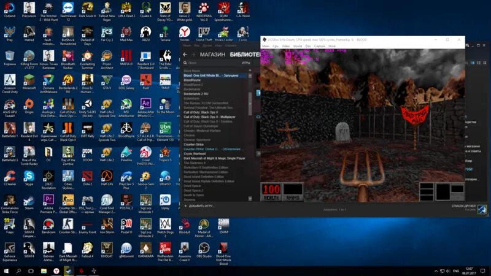Open the ИГРЫ filter dropdown in Steam

point(246,63)
